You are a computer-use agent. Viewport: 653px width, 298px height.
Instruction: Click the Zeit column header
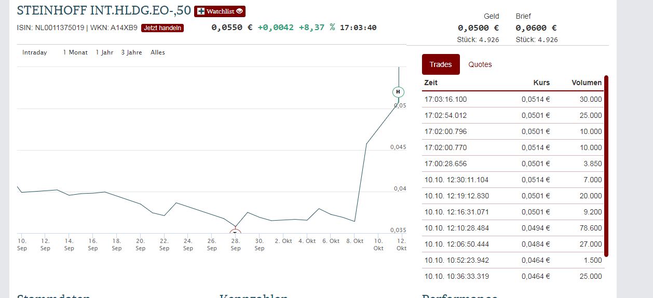tap(431, 83)
